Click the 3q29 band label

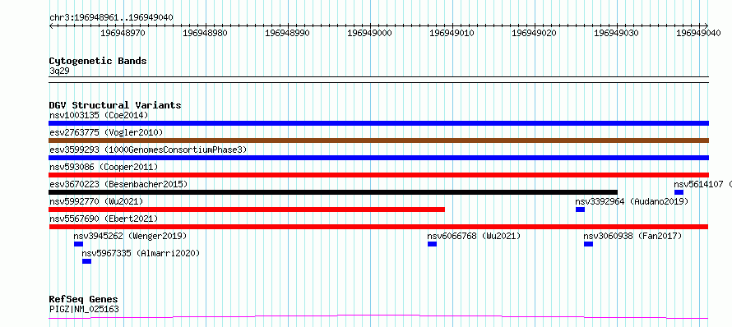[x=59, y=71]
